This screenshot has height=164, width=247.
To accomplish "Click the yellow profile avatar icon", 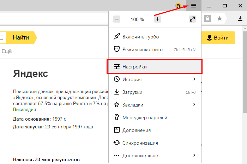I will click(x=178, y=6).
